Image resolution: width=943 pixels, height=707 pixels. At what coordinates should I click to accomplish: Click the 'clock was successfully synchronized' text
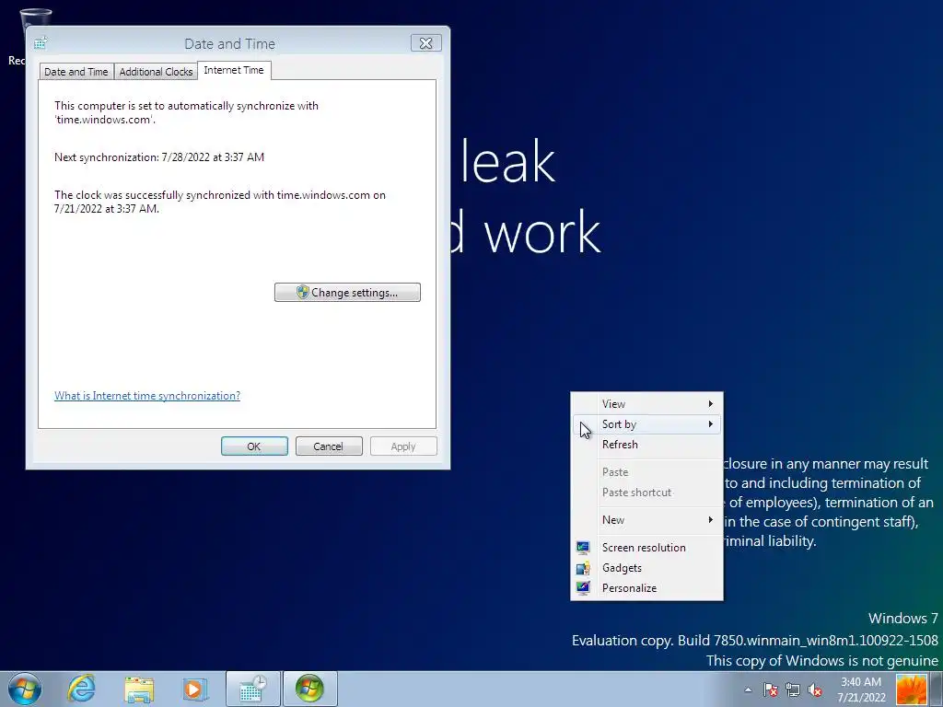tap(220, 202)
